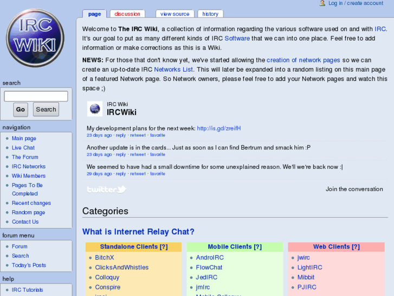This screenshot has width=394, height=296.
Task: Open Search link in forum menu
Action: point(21,256)
